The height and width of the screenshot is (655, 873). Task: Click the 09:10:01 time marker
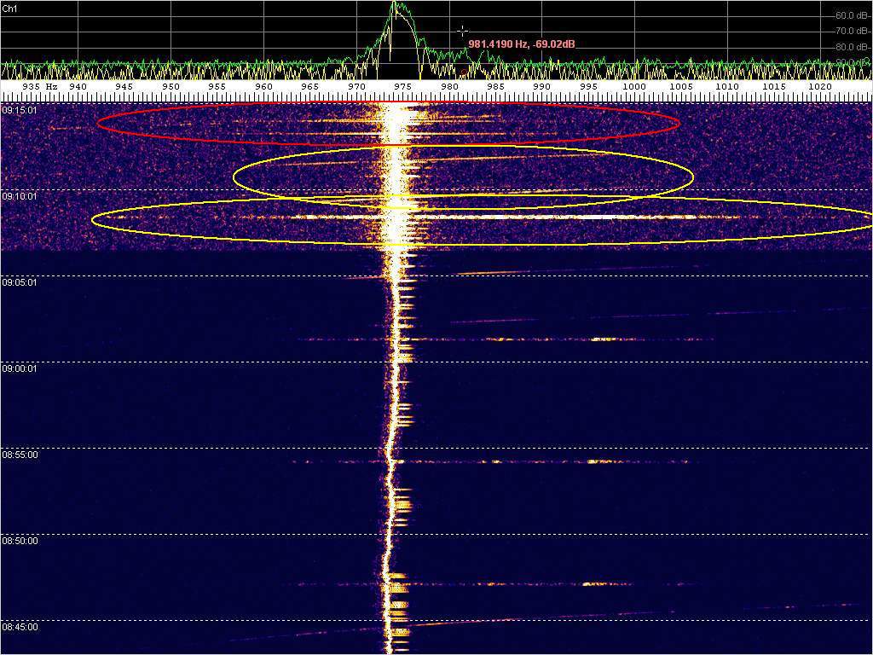coord(20,196)
